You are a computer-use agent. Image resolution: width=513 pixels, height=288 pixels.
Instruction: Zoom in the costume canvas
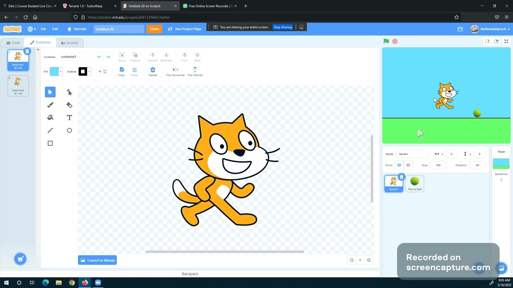(x=369, y=260)
